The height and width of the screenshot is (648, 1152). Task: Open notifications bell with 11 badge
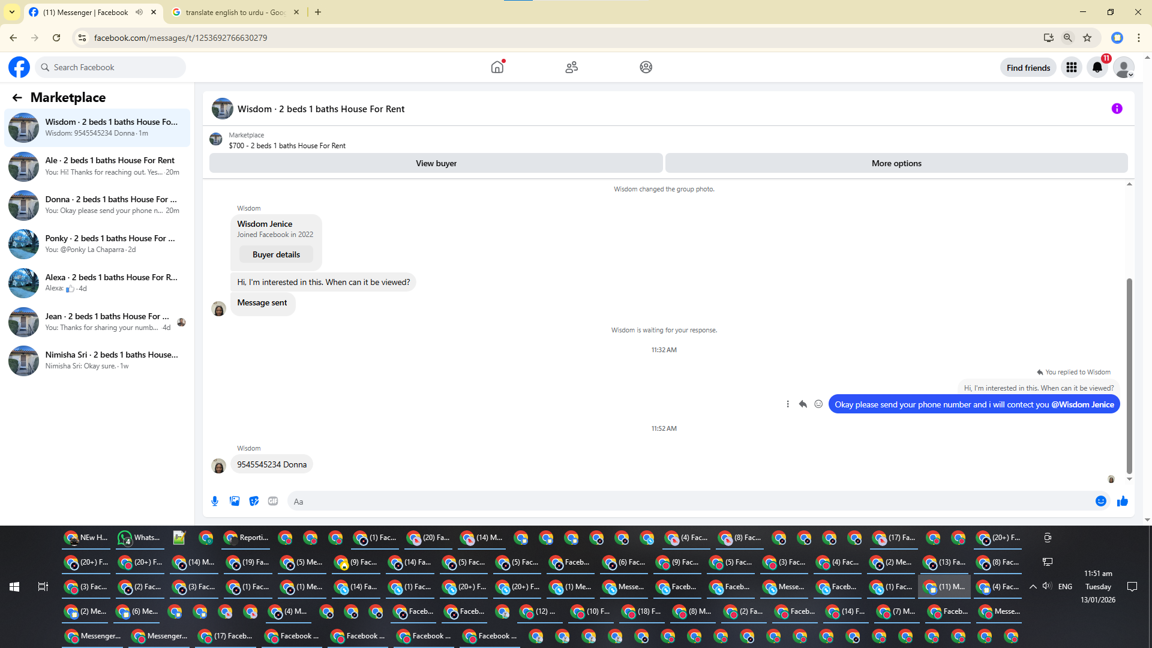point(1097,67)
